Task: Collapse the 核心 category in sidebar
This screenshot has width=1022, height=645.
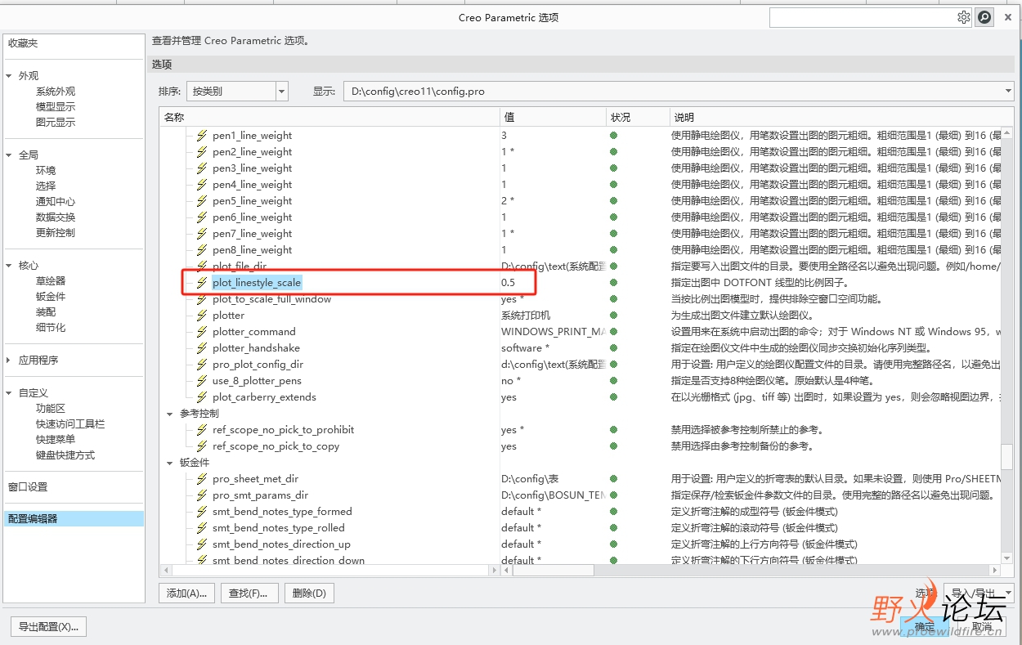Action: [9, 266]
